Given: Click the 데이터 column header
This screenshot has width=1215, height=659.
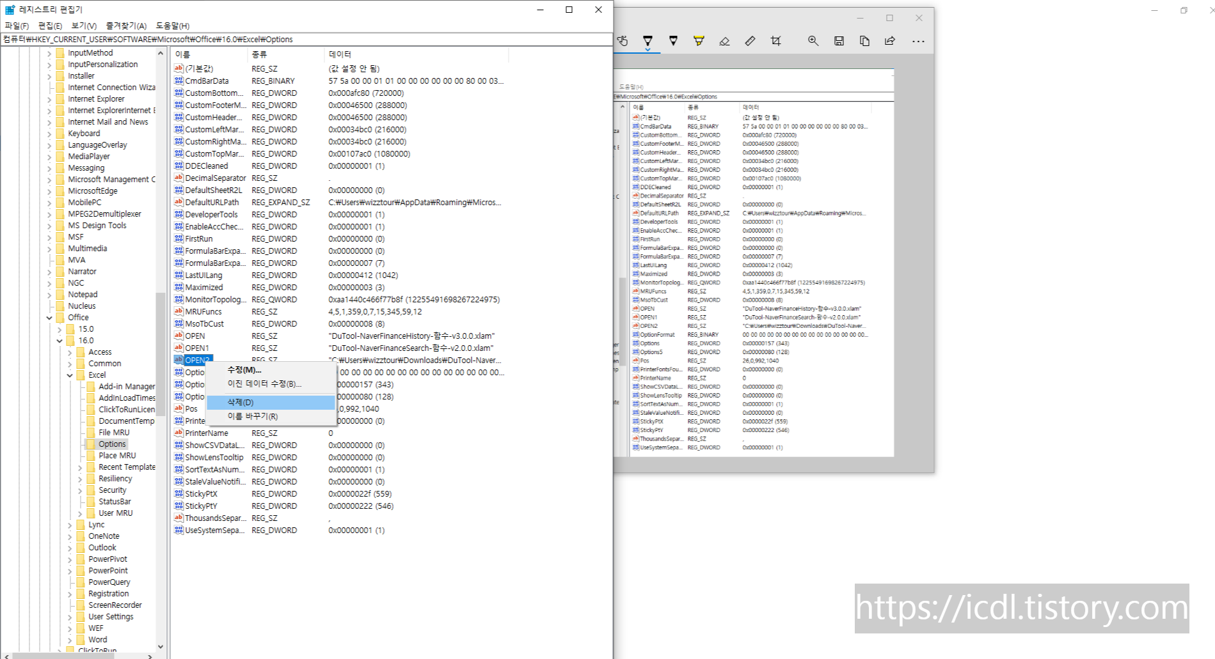Looking at the screenshot, I should pyautogui.click(x=416, y=54).
